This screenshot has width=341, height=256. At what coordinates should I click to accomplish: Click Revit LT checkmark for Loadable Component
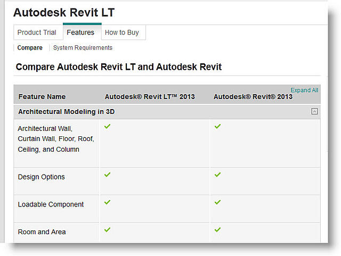(107, 202)
